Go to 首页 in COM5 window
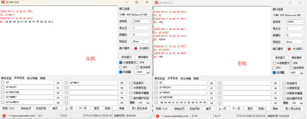This screenshot has width=307, height=119. (55, 109)
